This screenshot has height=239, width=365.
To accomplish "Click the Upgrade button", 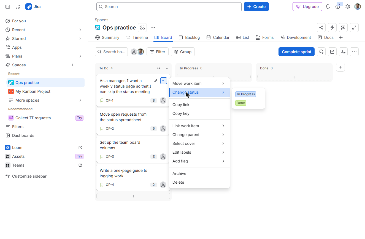I will (x=307, y=7).
